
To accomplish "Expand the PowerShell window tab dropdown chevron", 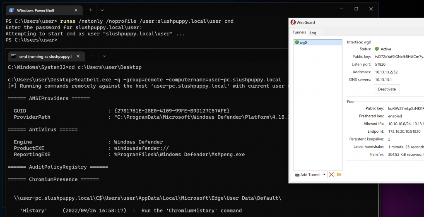I will [102, 10].
